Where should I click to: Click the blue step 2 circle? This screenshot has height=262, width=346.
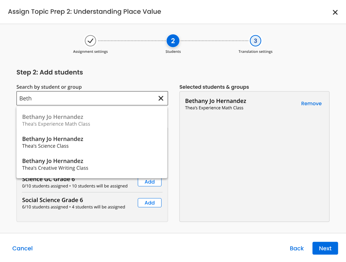(173, 41)
